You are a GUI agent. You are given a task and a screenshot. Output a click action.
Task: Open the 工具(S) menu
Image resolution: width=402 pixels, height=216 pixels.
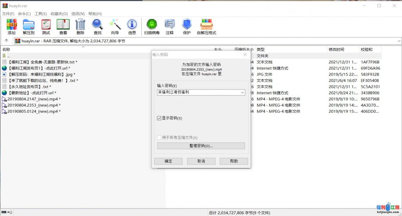pos(41,14)
